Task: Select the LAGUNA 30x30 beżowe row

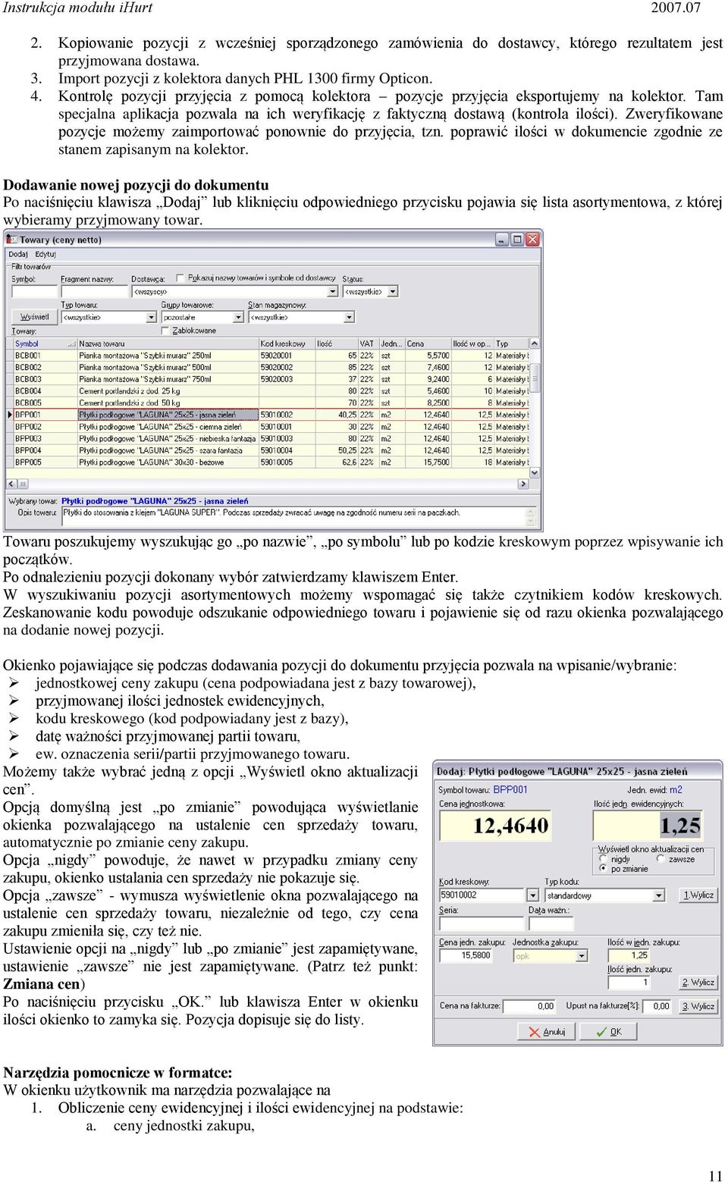Action: (x=269, y=462)
